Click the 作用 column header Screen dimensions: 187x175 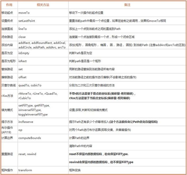point(9,5)
